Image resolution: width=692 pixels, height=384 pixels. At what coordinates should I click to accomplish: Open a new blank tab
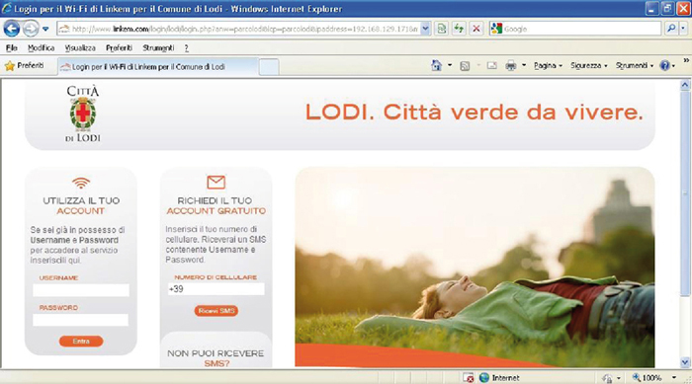[269, 67]
